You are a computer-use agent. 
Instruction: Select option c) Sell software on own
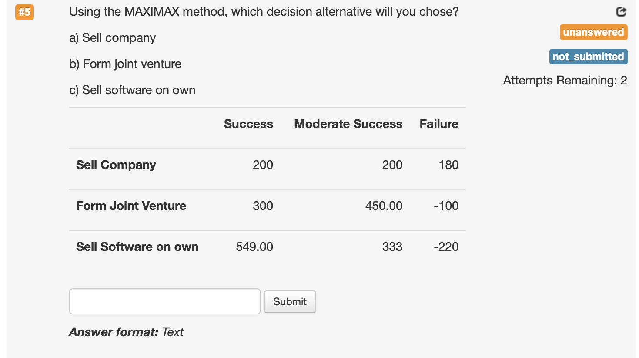pyautogui.click(x=132, y=90)
